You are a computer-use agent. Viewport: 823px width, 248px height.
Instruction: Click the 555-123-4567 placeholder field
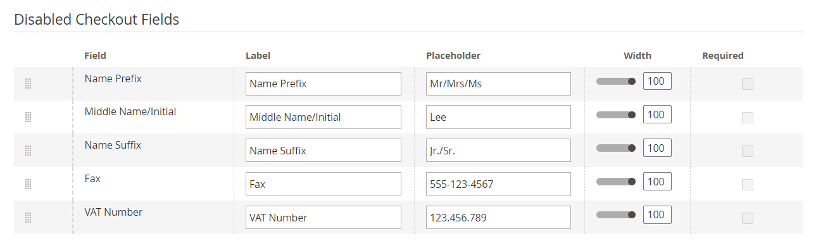498,184
